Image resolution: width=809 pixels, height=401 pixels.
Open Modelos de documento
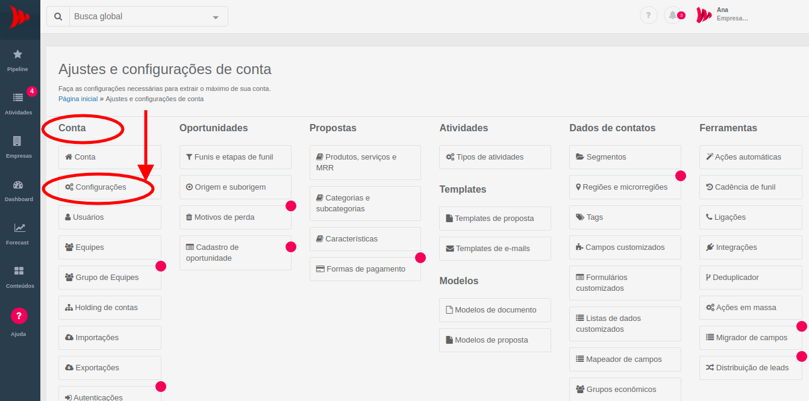pyautogui.click(x=495, y=310)
